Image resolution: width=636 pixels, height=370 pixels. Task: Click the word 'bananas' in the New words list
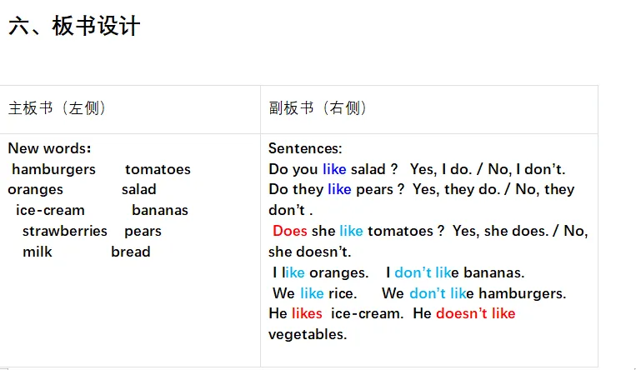159,210
